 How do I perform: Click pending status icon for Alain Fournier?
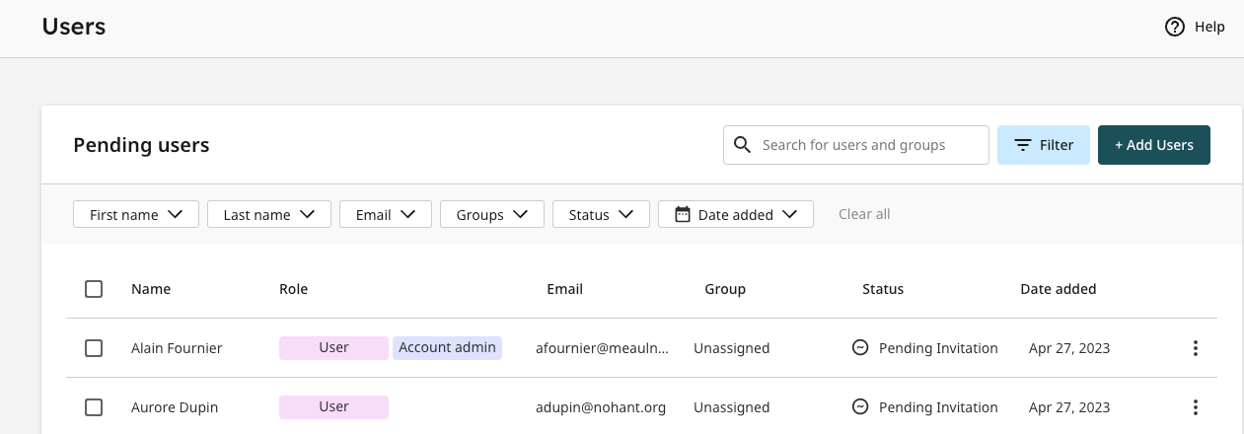click(x=860, y=348)
